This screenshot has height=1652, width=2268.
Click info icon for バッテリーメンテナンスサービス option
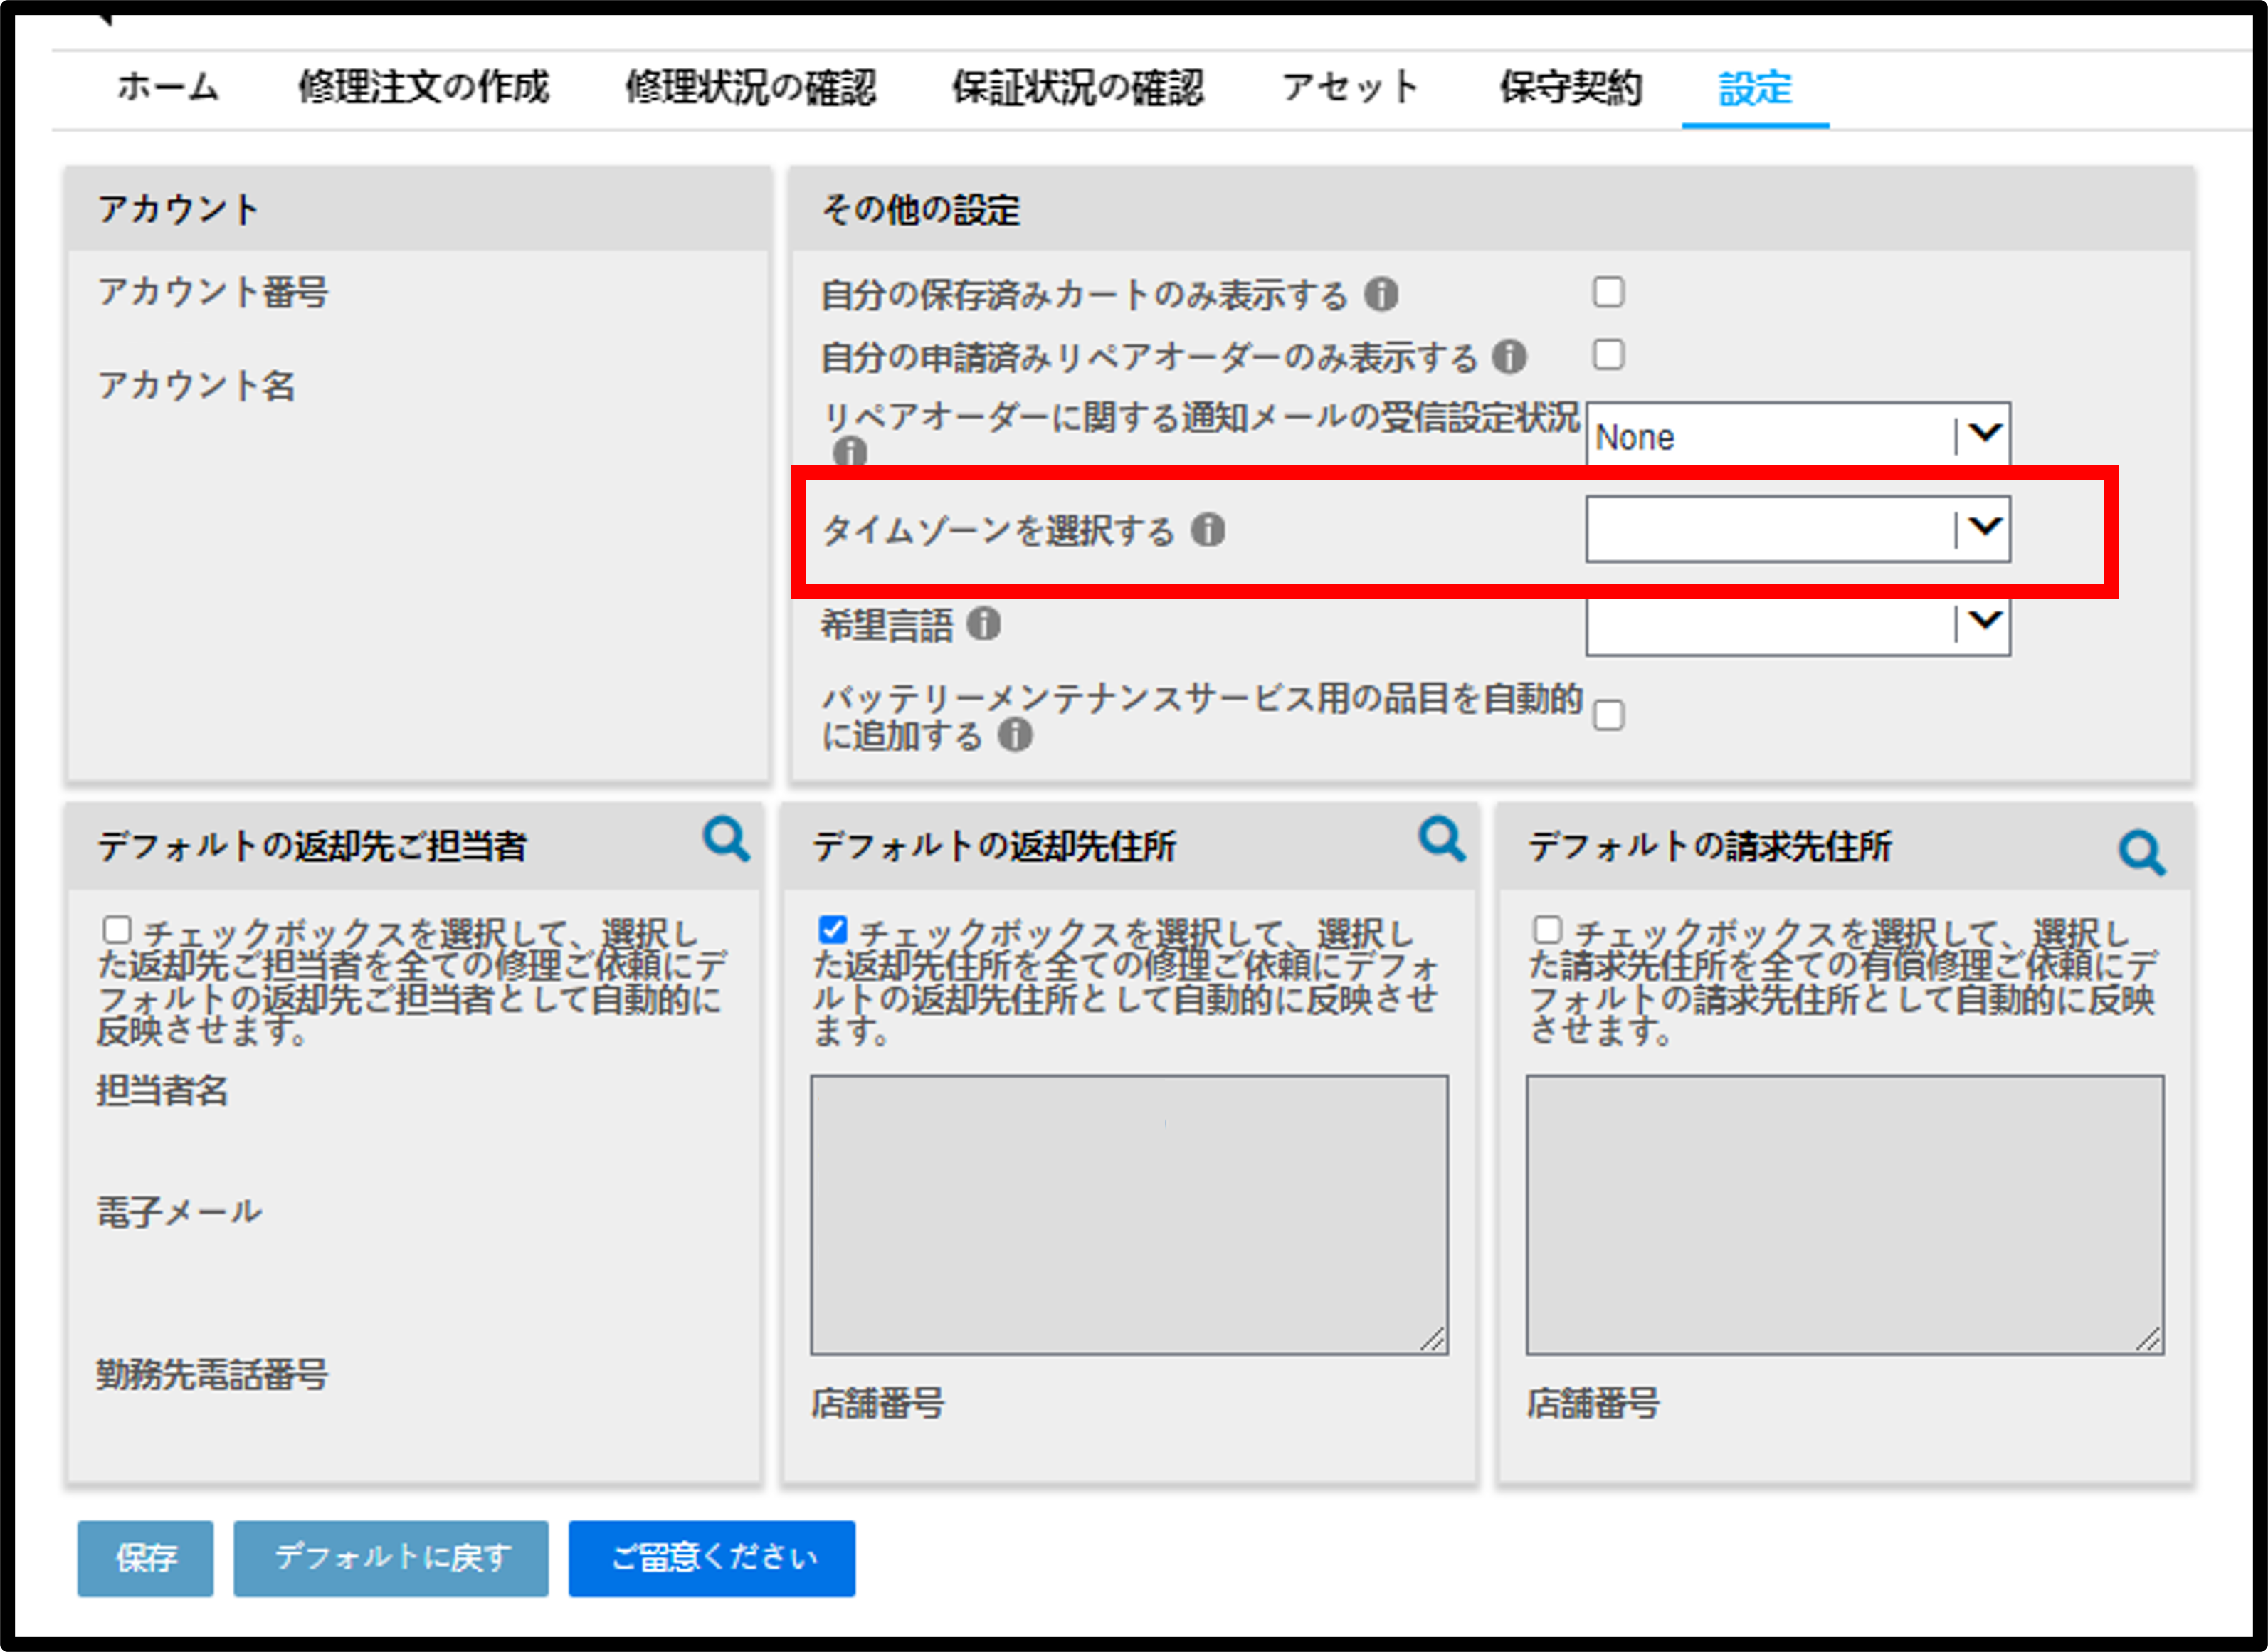[1015, 736]
